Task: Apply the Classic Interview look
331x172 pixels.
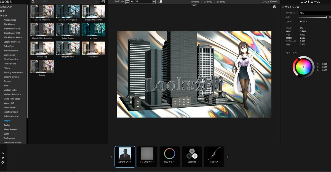Action: click(42, 13)
